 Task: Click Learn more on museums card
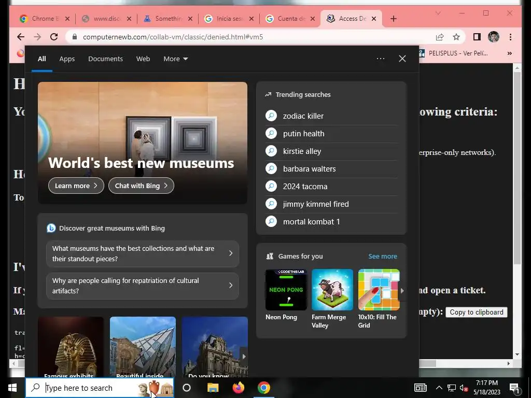point(76,186)
